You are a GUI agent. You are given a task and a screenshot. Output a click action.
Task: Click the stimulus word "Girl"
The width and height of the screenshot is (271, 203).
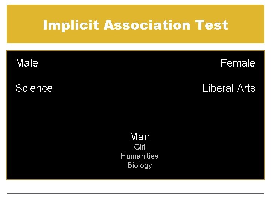(140, 147)
